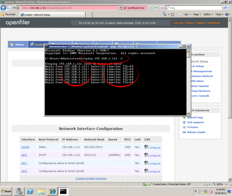Click the Shutdown link in header
The height and width of the screenshot is (196, 232).
214,23
